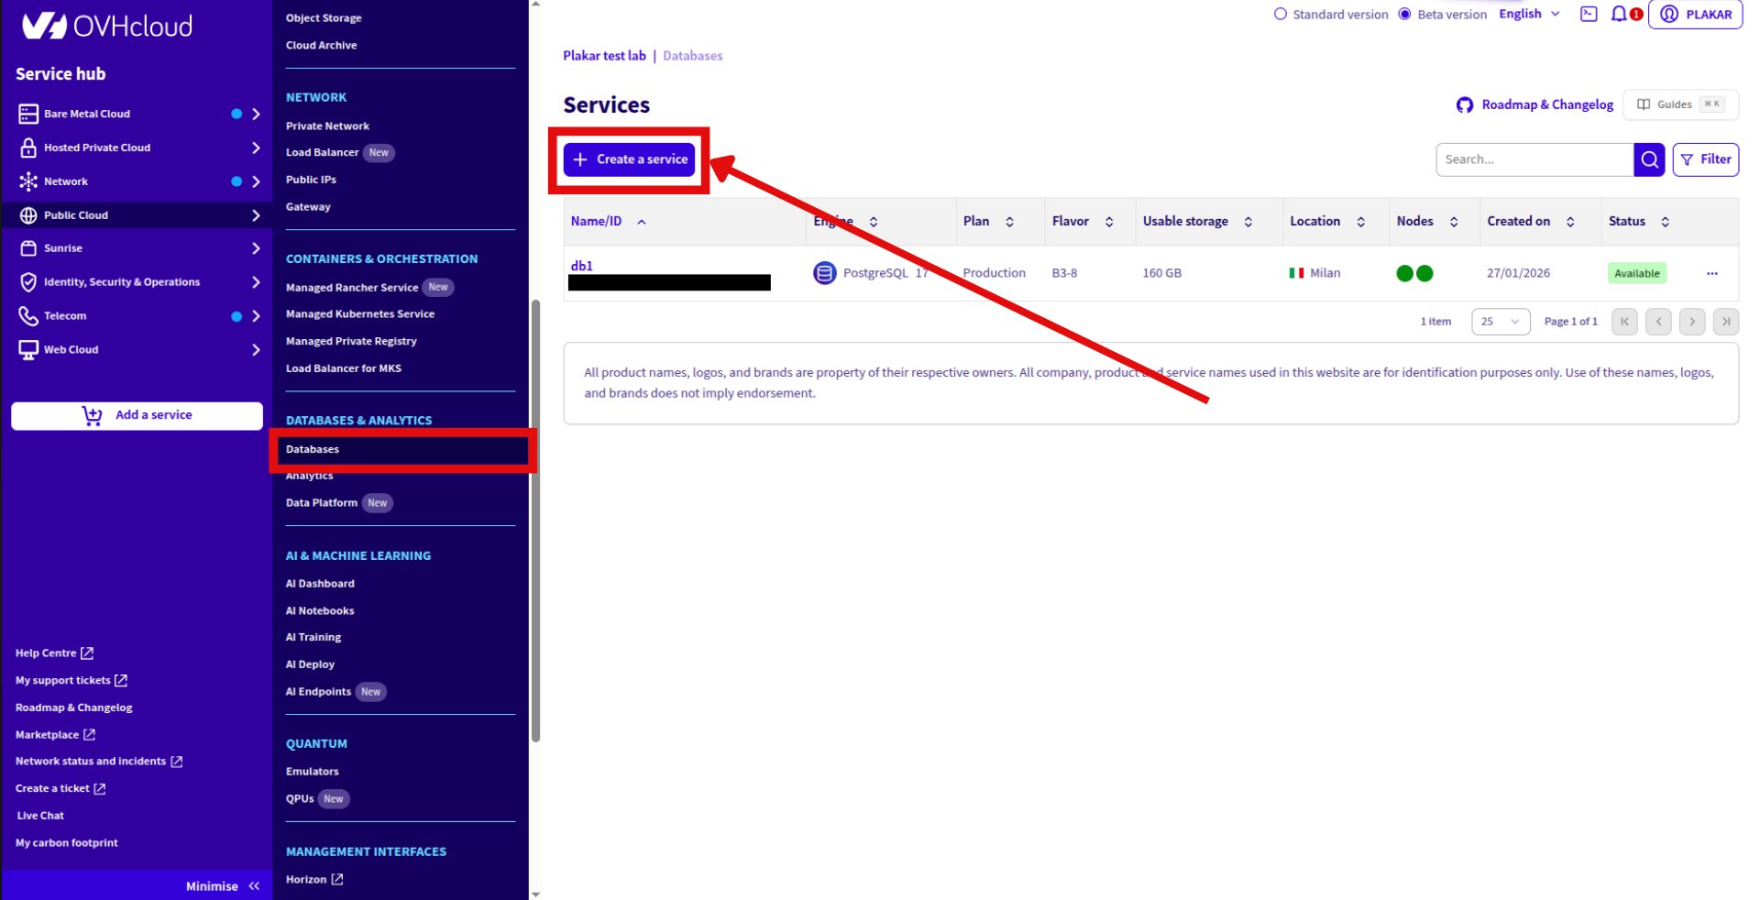Click the Network hub icon
This screenshot has height=900, width=1760.
(x=28, y=181)
